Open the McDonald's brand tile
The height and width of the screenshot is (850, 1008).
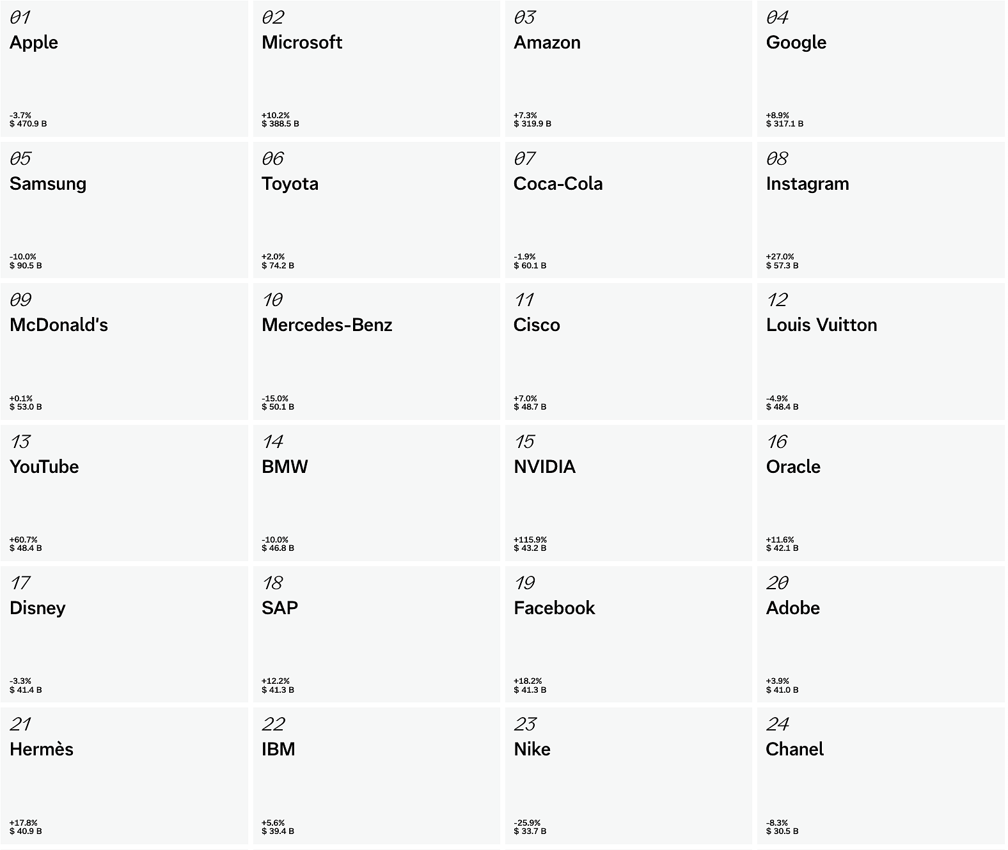click(124, 352)
